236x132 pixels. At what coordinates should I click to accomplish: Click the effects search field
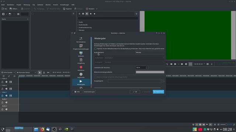pyautogui.click(x=108, y=18)
